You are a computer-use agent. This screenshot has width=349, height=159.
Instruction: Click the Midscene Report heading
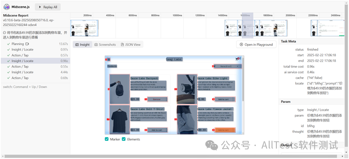pyautogui.click(x=16, y=15)
